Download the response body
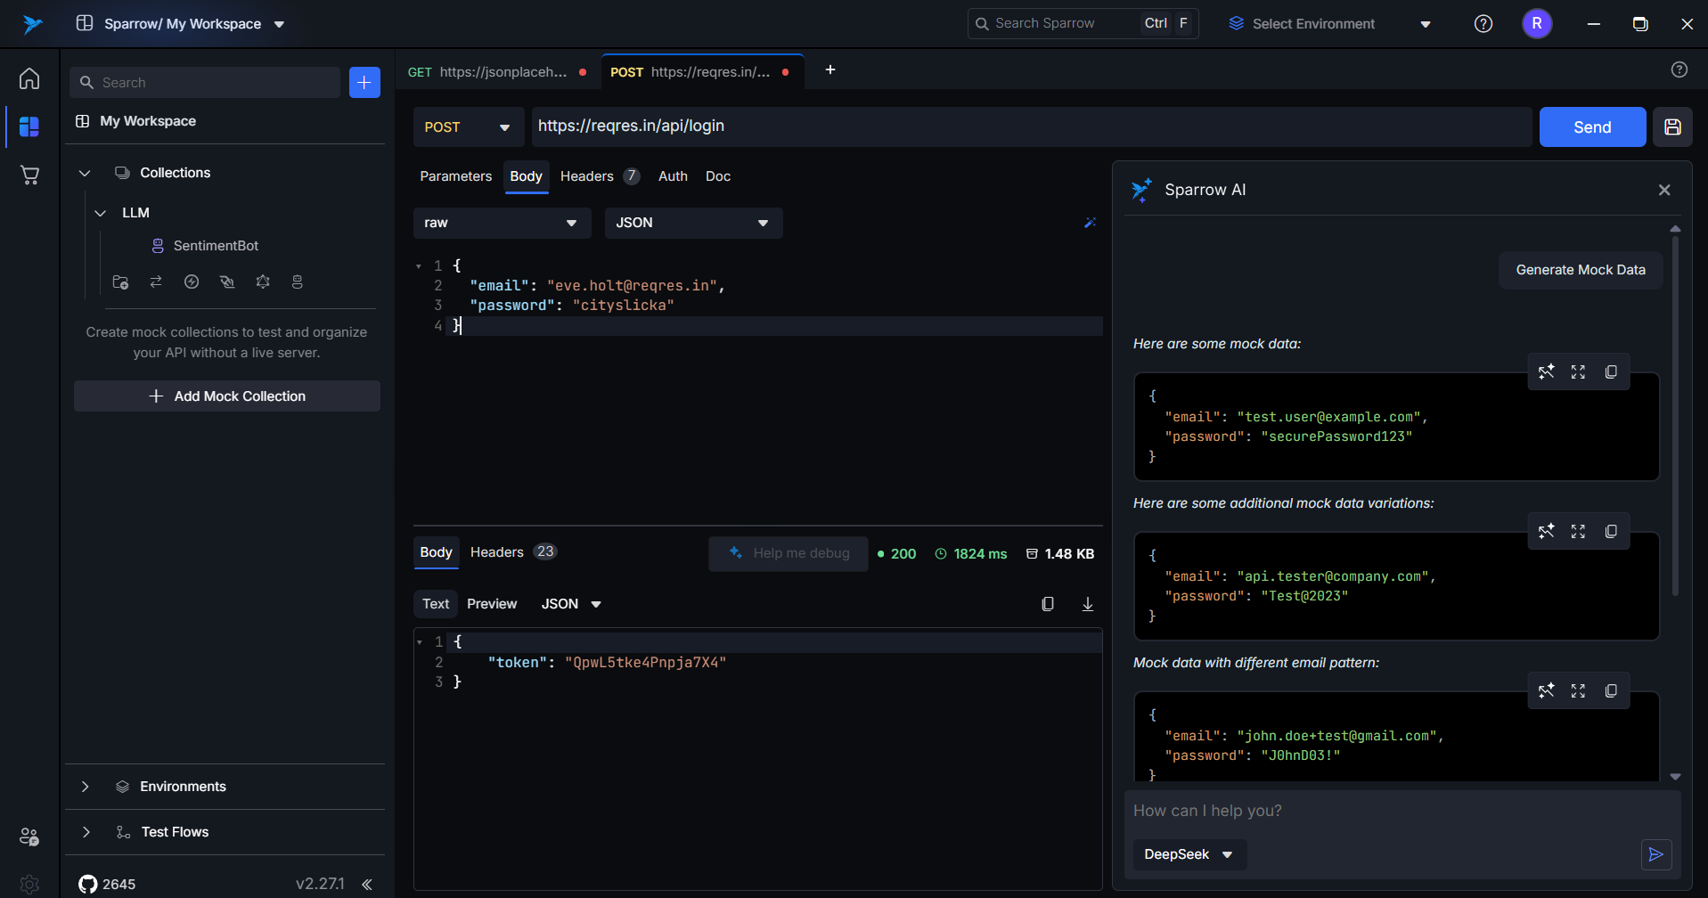Image resolution: width=1708 pixels, height=898 pixels. pos(1088,604)
